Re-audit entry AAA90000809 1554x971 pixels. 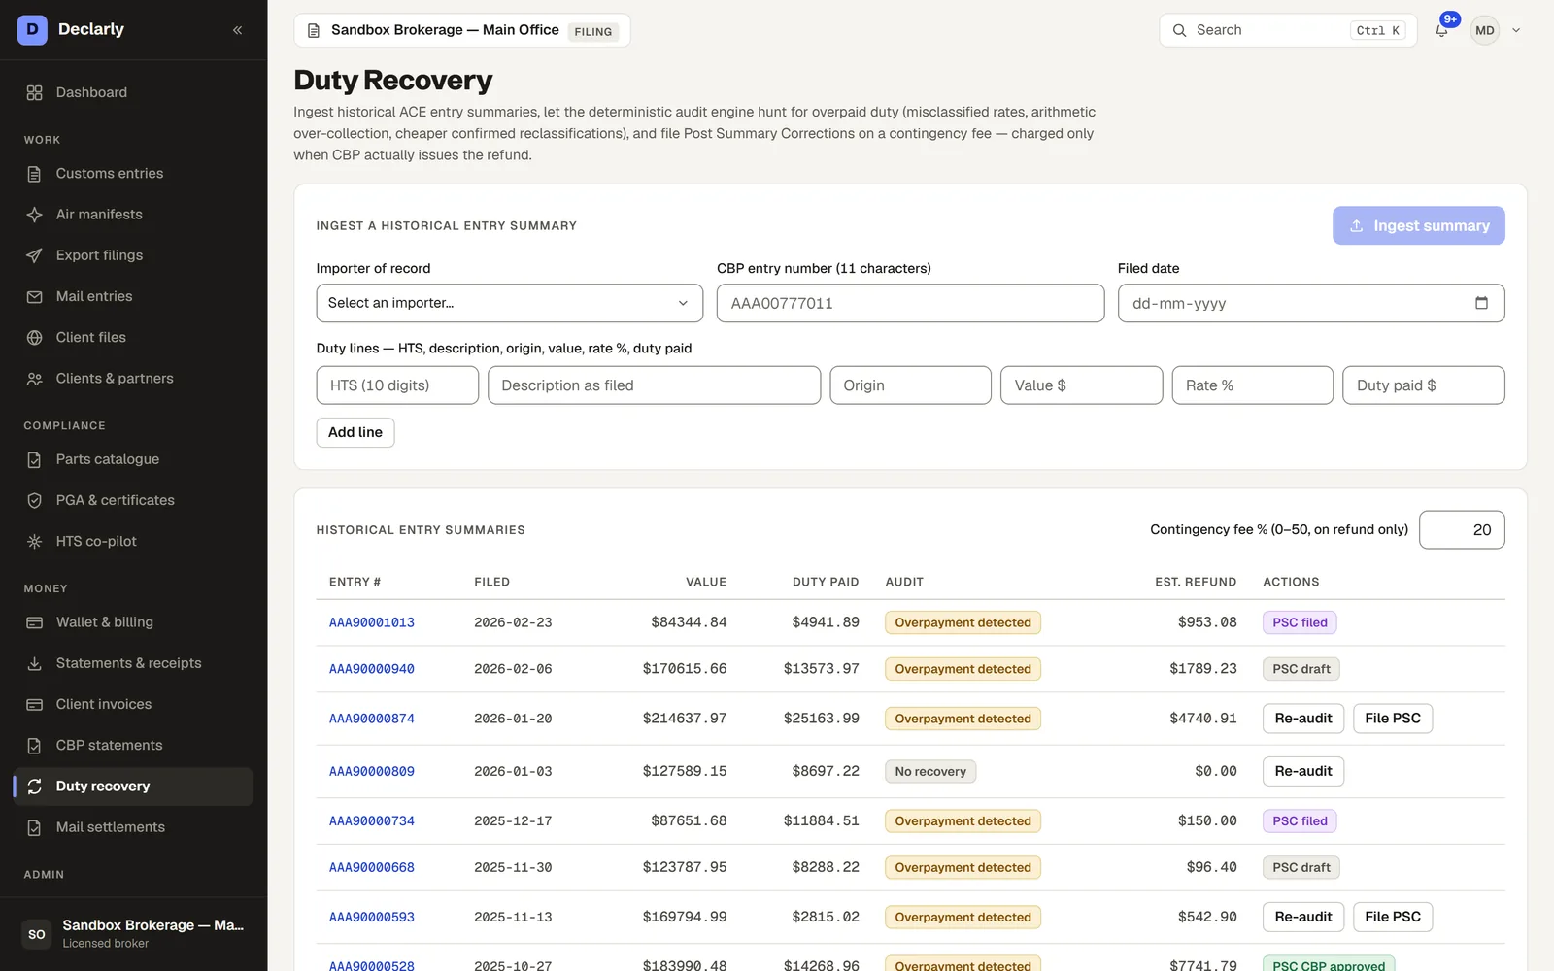pyautogui.click(x=1303, y=771)
